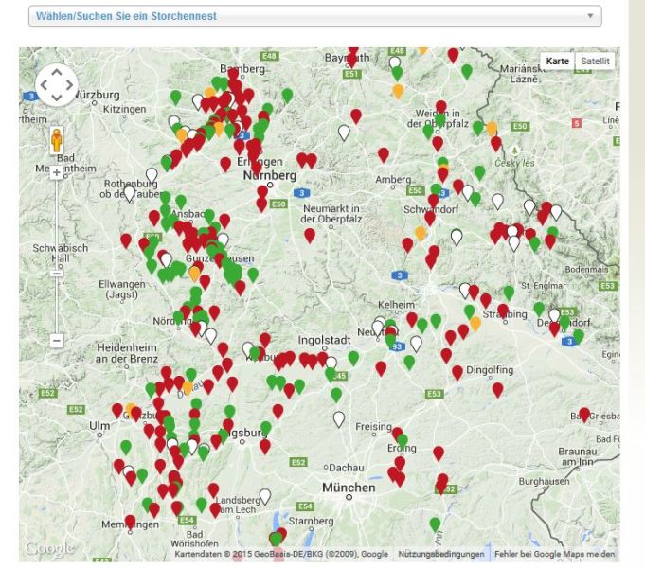The width and height of the screenshot is (645, 568).
Task: Click the red marker south of Dingolfing
Action: coord(498,388)
